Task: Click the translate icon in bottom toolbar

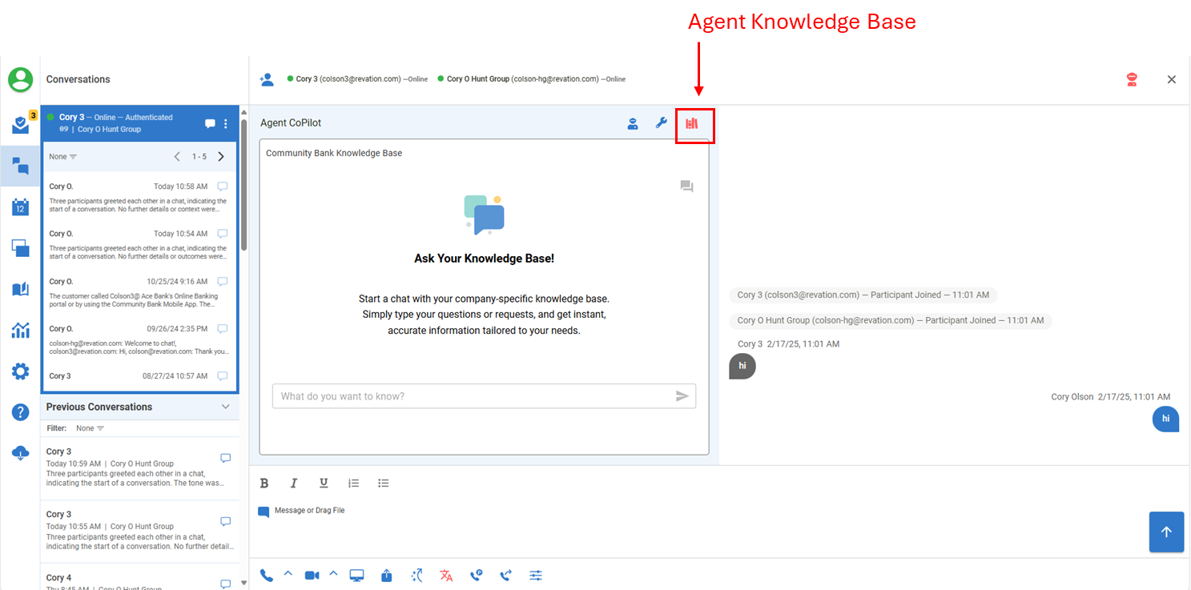Action: (446, 575)
